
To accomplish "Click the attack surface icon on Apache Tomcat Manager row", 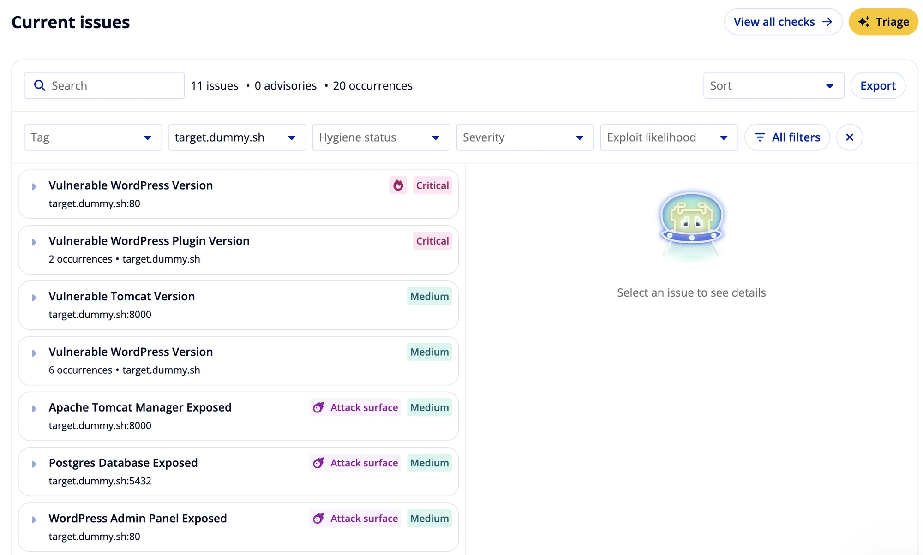I will 318,407.
